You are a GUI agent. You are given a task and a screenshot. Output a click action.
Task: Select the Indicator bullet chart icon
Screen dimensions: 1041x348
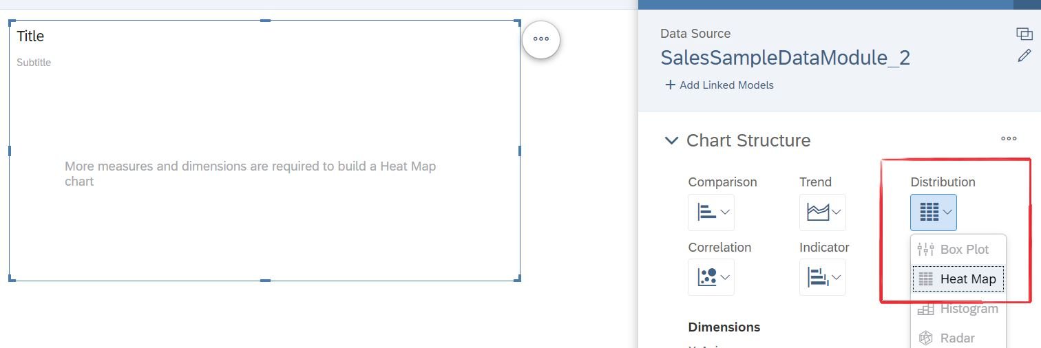[x=818, y=277]
